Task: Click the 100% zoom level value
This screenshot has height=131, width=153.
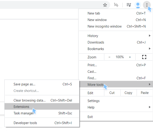Action: (x=120, y=57)
